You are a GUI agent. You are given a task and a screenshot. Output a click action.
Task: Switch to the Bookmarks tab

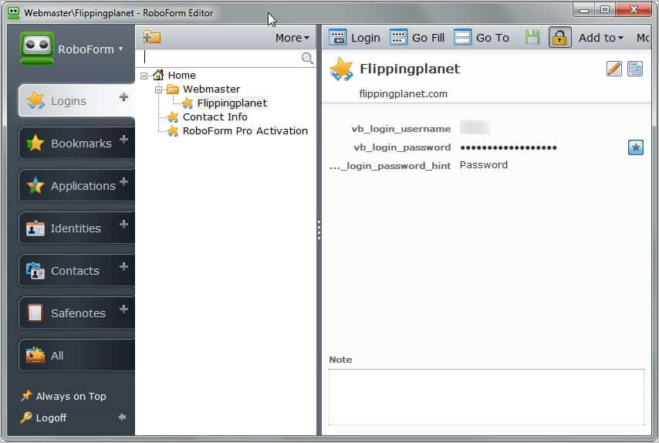(x=76, y=144)
